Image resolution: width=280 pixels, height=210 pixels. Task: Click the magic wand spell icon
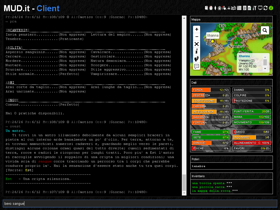228,8
